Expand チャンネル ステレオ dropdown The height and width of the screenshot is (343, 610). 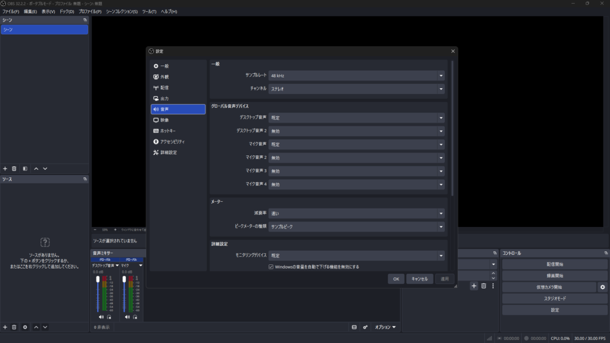[x=356, y=89]
